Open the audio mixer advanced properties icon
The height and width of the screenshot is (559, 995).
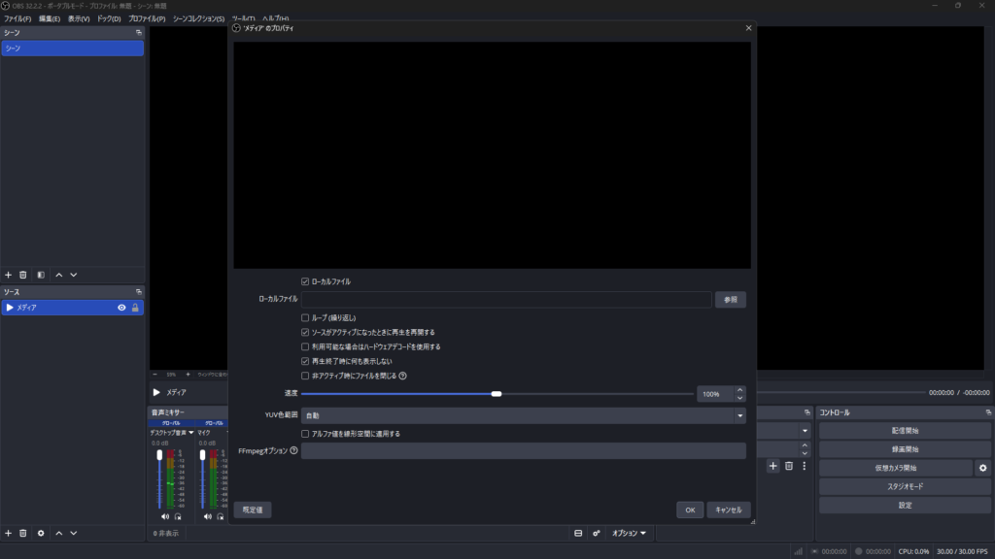tap(597, 533)
